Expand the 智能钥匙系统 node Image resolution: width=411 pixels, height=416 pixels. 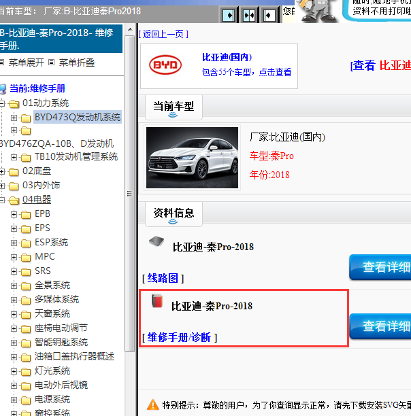(x=14, y=343)
